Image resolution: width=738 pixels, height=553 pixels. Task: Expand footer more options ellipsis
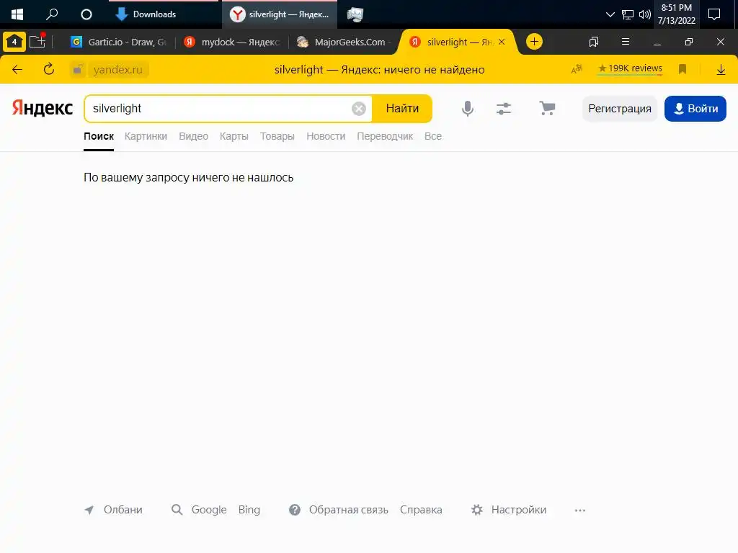(x=580, y=511)
